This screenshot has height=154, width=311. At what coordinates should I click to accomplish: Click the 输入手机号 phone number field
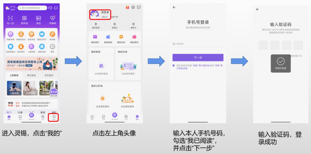click(198, 44)
